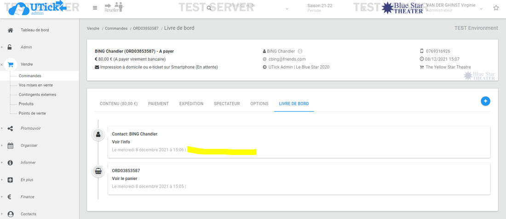Click the search magnifier icon
The height and width of the screenshot is (219, 506).
[x=209, y=8]
